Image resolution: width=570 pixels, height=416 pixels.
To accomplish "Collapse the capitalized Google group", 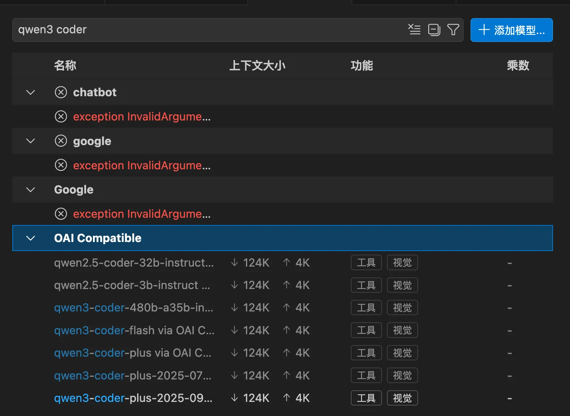I will point(31,190).
